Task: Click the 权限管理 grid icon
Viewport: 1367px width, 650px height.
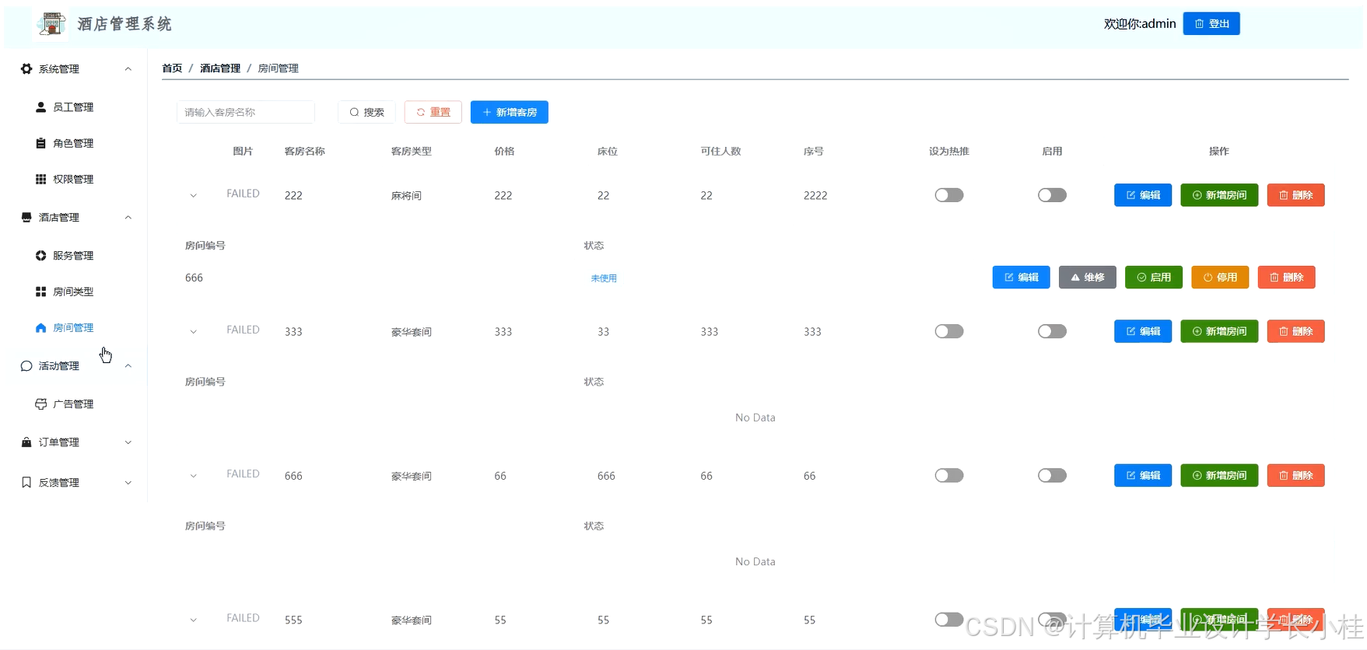Action: 40,179
